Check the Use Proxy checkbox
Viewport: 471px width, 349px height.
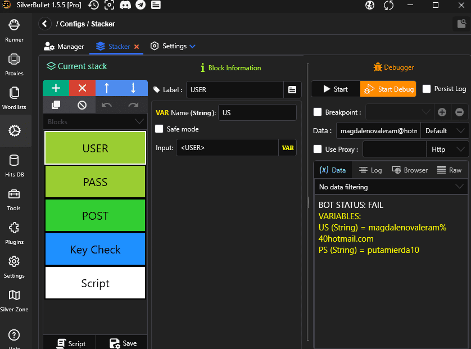(318, 149)
